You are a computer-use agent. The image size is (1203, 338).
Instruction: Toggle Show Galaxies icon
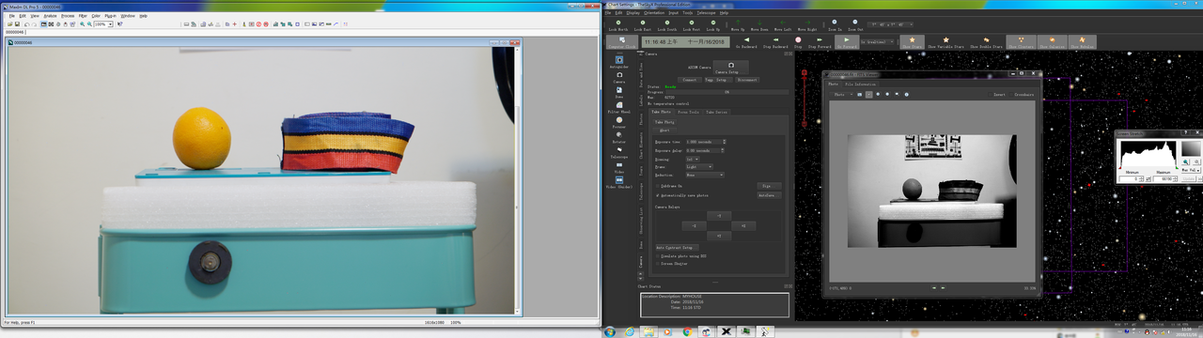pyautogui.click(x=1051, y=41)
